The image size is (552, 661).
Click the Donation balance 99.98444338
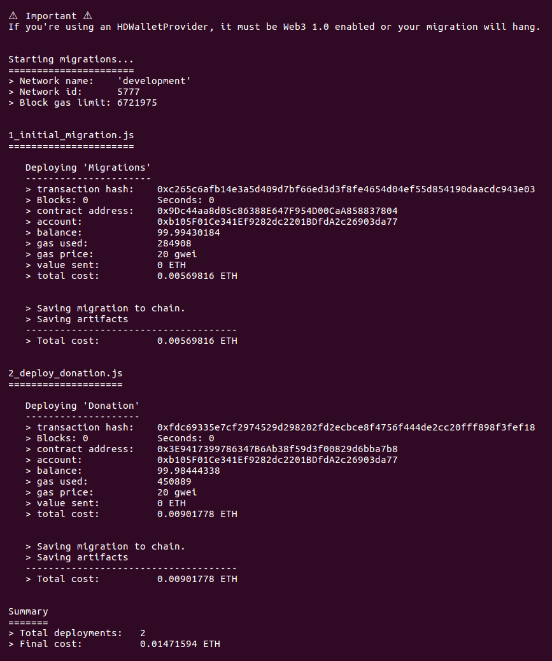[188, 471]
